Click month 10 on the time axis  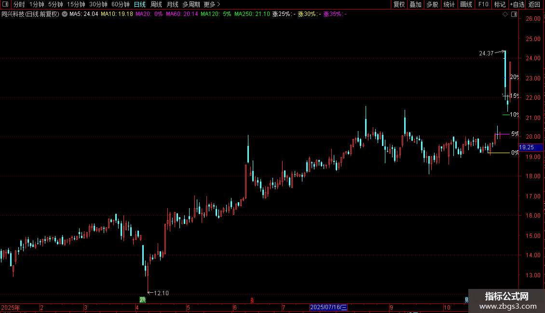click(x=447, y=307)
